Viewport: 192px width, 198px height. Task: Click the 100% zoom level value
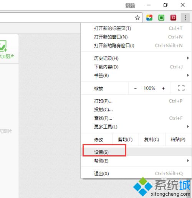pyautogui.click(x=149, y=88)
